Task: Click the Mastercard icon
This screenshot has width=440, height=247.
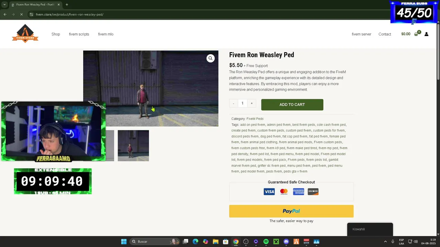Action: (x=284, y=192)
